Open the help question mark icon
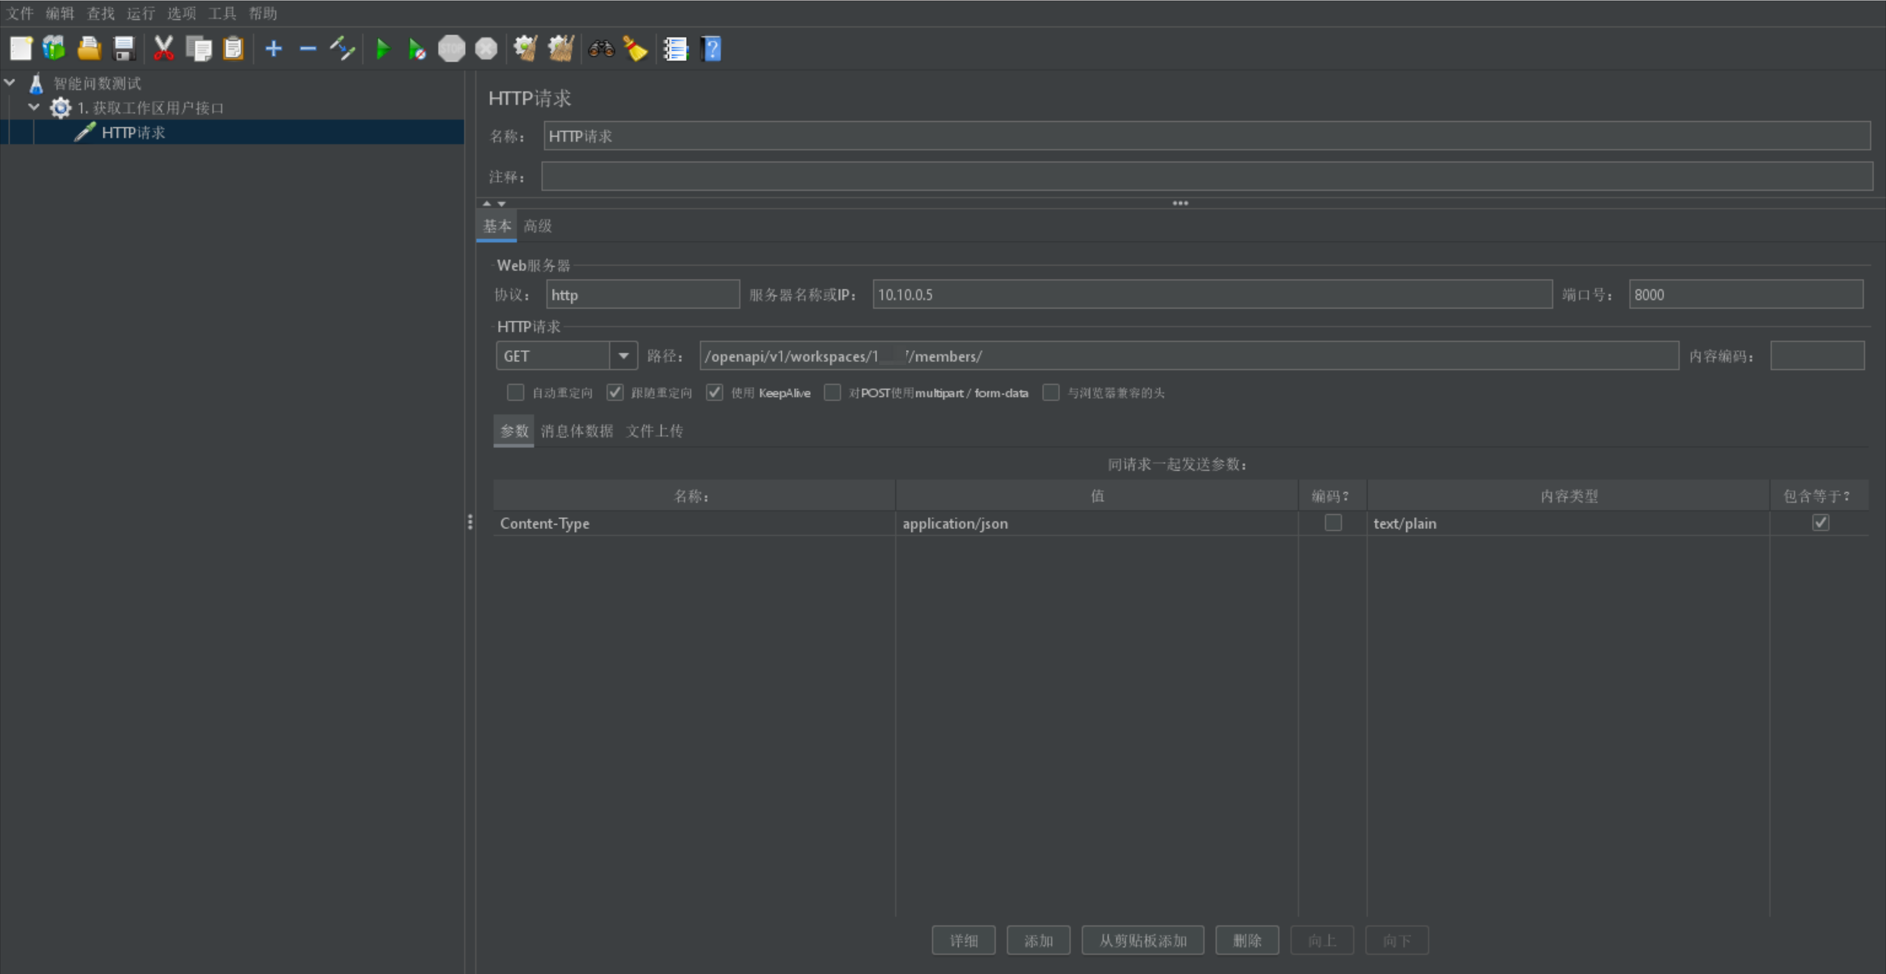The width and height of the screenshot is (1886, 974). (711, 49)
